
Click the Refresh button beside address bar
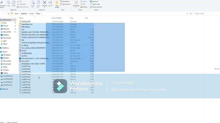191,14
